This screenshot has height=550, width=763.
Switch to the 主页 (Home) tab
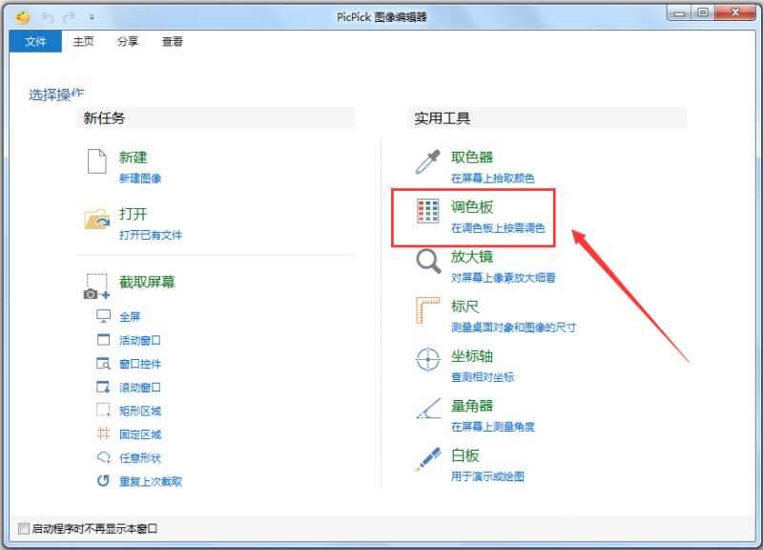tap(84, 42)
